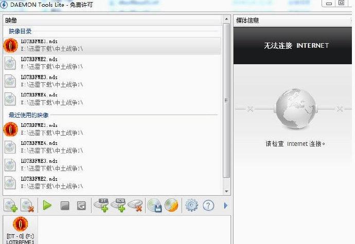The height and width of the screenshot is (244, 355).
Task: Click the 映像 panel header
Action: [x=112, y=21]
